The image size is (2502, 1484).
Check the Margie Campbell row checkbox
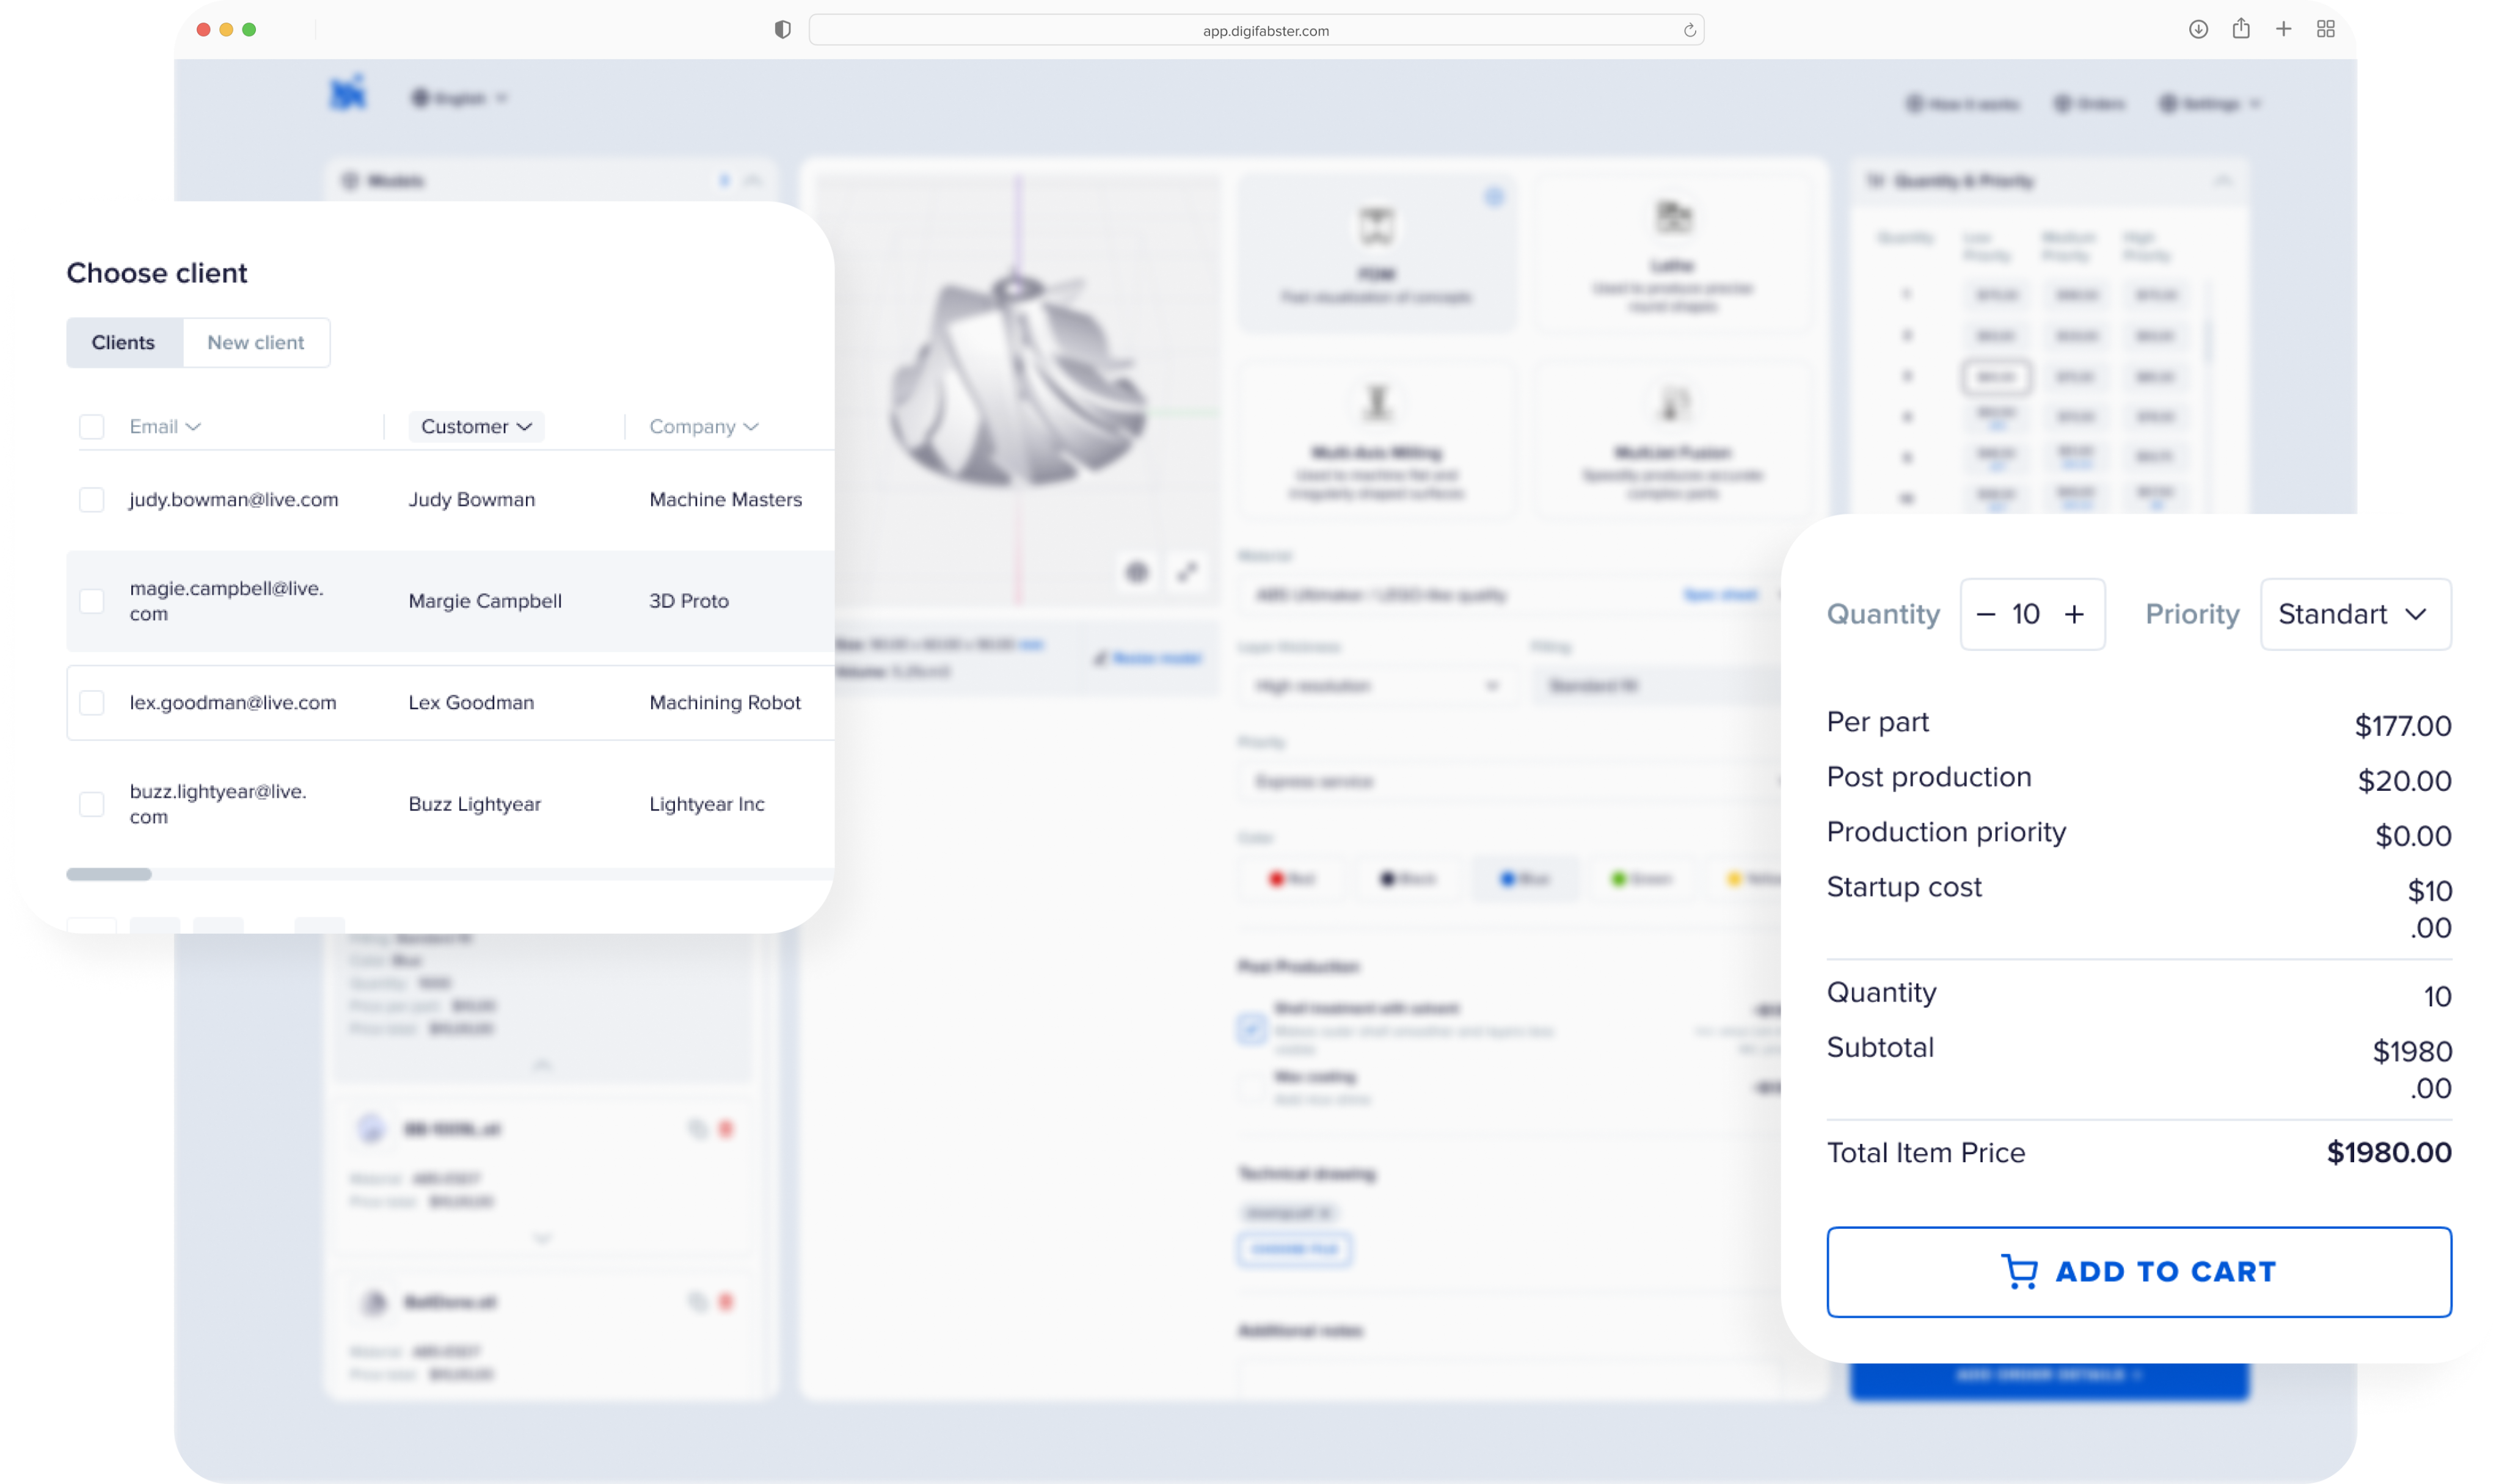click(x=92, y=601)
